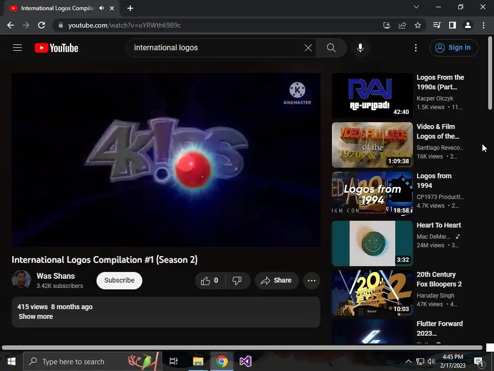Image resolution: width=494 pixels, height=371 pixels.
Task: Open the RAI Re-upload video thumbnail
Action: click(x=372, y=96)
